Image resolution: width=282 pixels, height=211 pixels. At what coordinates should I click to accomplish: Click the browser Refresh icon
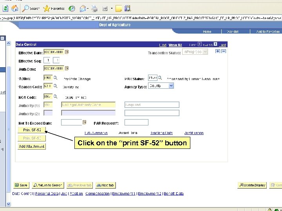point(5,8)
